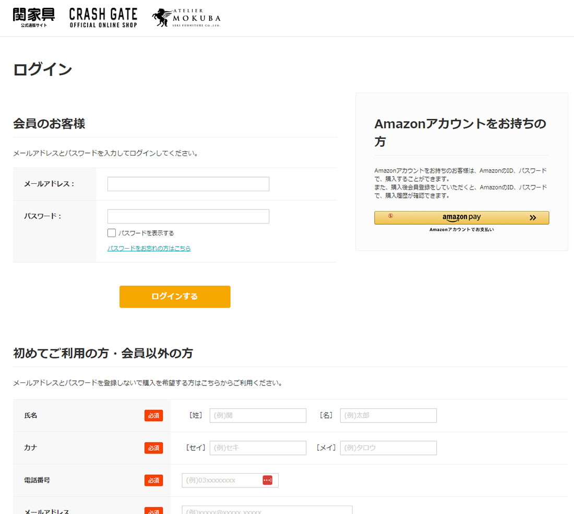Viewport: 574px width, 514px height.
Task: Click the Amazonアカウントでお支払い caption text
Action: pos(461,230)
